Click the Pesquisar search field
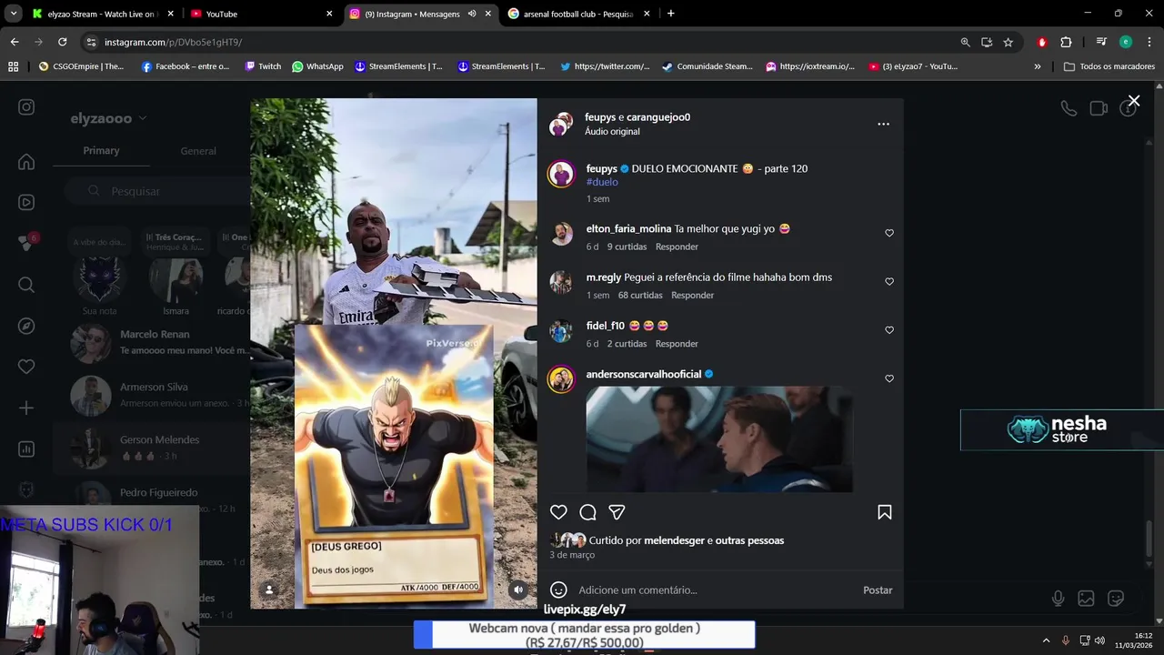 pos(156,191)
